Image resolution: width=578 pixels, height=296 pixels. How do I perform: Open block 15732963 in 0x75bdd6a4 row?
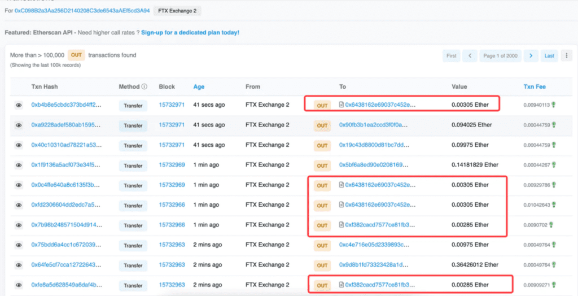click(172, 245)
